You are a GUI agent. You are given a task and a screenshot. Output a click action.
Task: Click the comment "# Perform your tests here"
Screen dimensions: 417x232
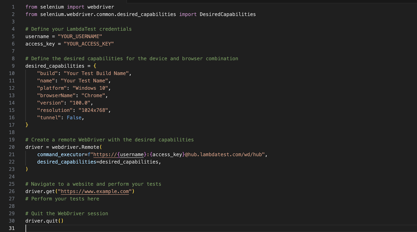62,199
